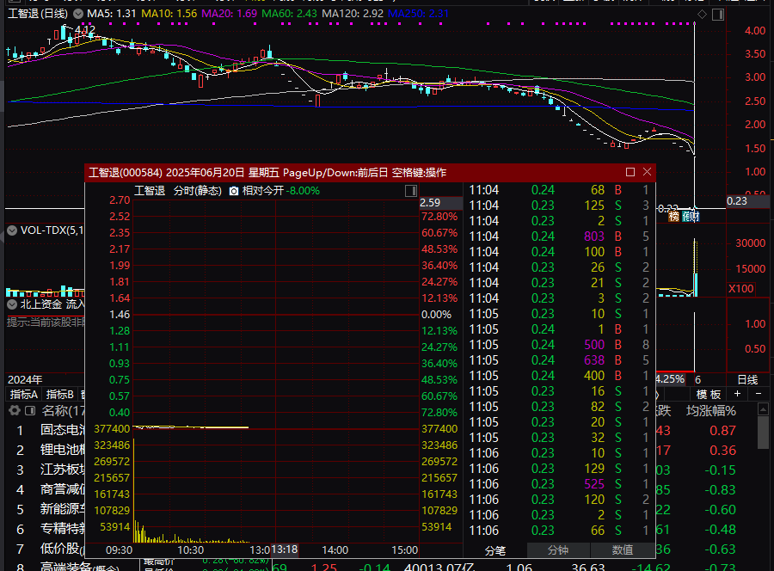This screenshot has width=774, height=571.
Task: Select the 指标B tab
Action: click(x=59, y=394)
